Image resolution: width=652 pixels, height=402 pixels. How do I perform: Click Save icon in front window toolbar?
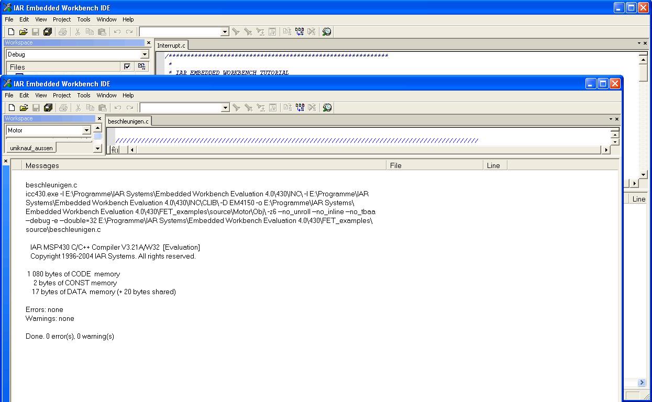[x=36, y=108]
